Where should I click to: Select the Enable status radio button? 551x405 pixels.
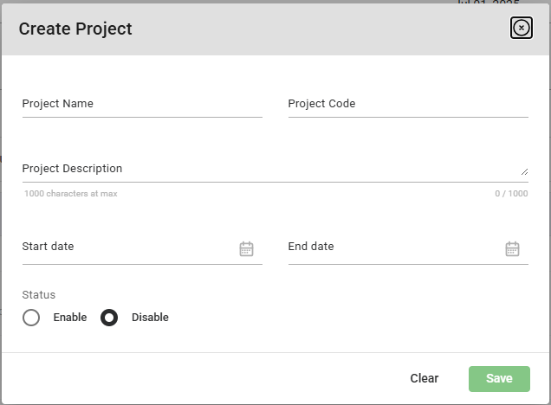[x=32, y=318]
